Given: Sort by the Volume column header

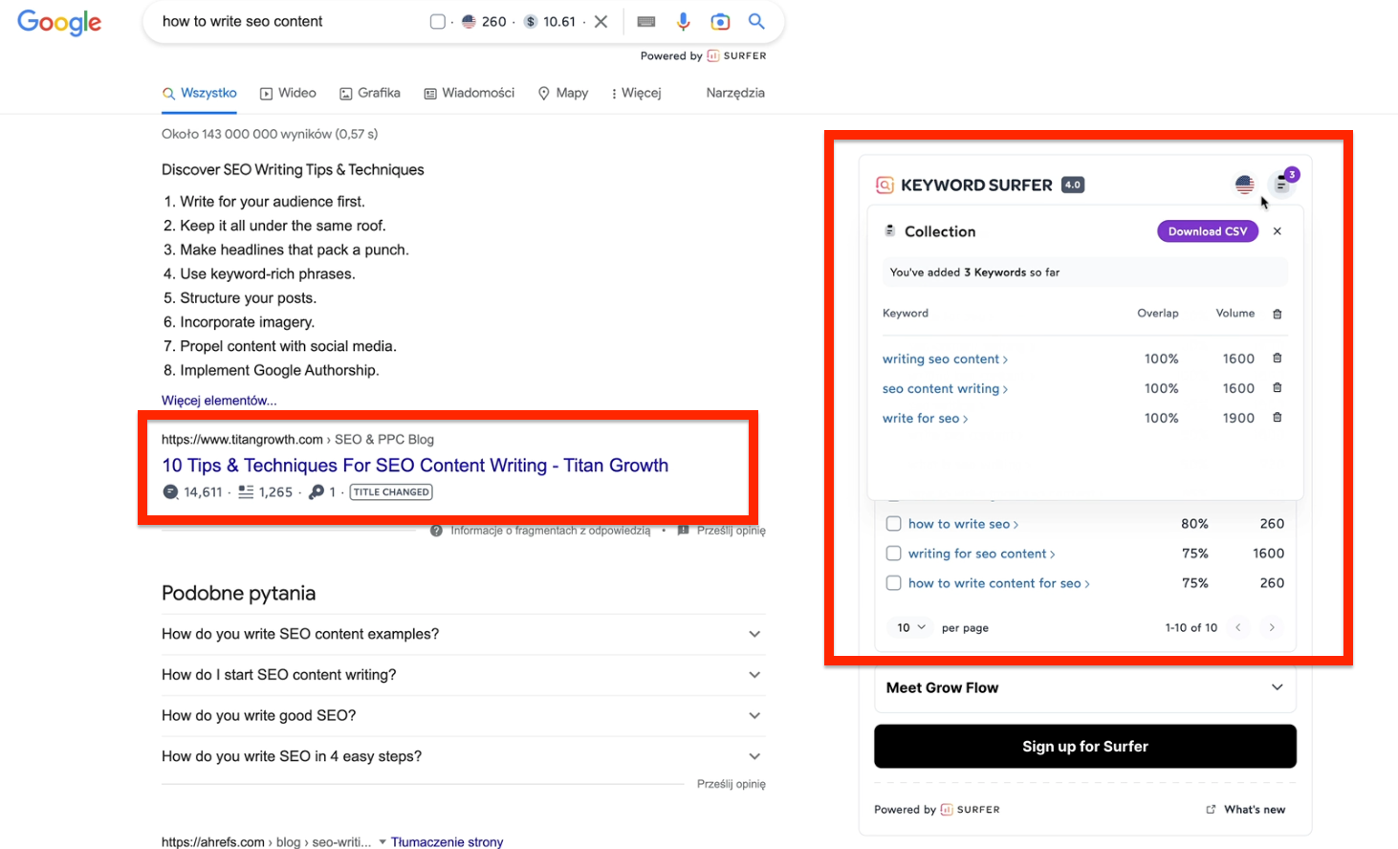Looking at the screenshot, I should (x=1234, y=314).
